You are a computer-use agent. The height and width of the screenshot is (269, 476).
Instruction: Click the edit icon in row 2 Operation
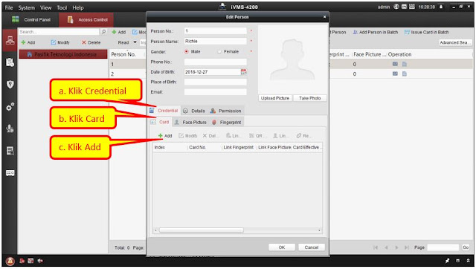pos(395,74)
